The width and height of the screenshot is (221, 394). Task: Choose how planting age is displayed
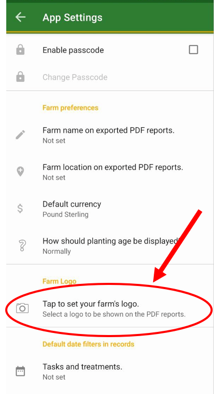pos(110,245)
